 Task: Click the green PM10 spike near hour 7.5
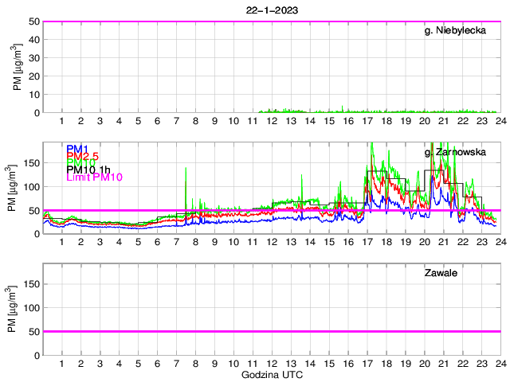pyautogui.click(x=186, y=171)
